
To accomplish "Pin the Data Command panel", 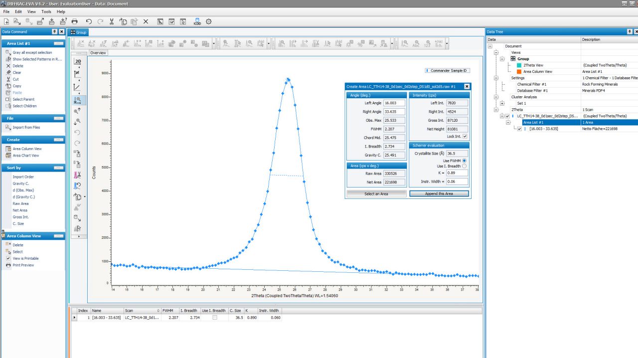I will tap(55, 32).
